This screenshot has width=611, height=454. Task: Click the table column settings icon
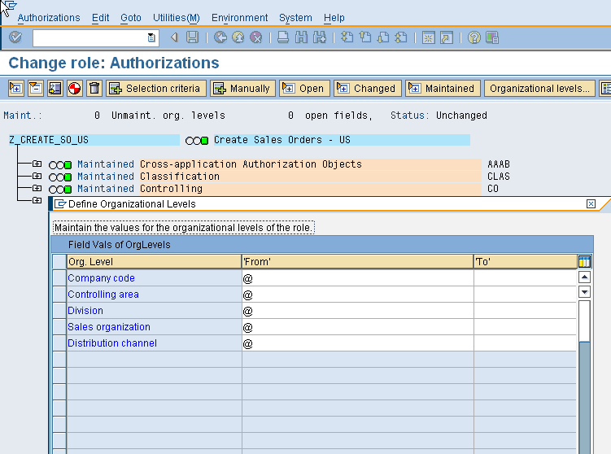[x=584, y=261]
